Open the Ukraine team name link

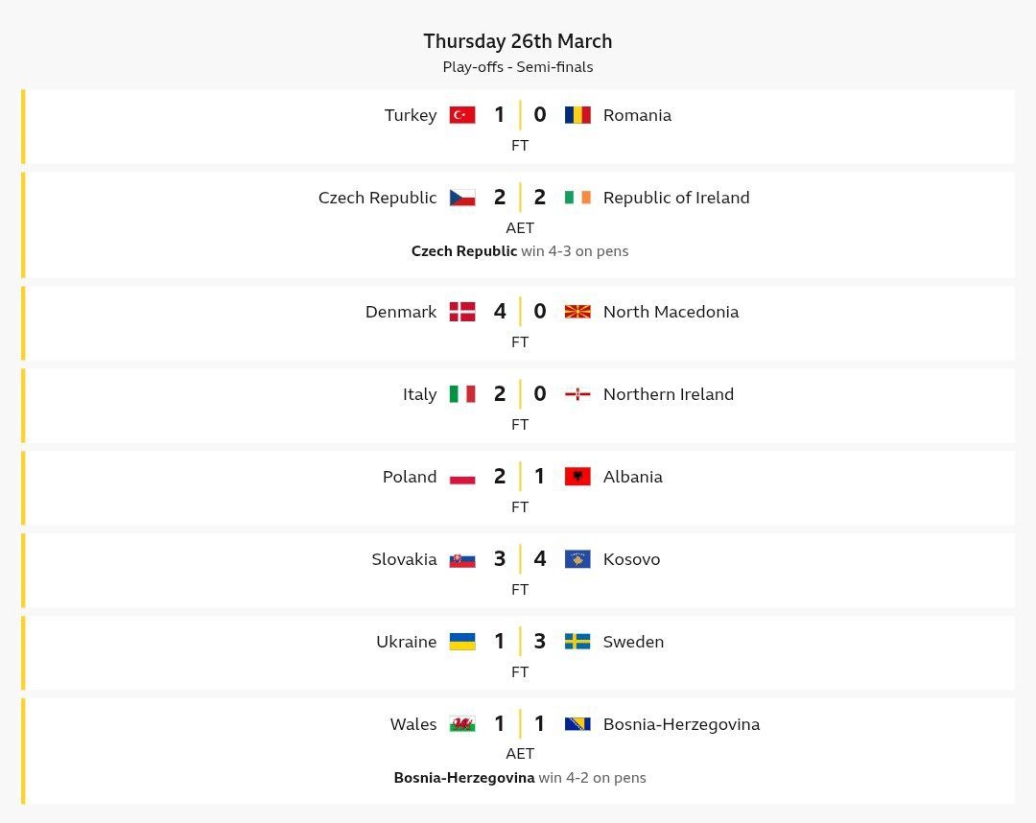click(406, 642)
